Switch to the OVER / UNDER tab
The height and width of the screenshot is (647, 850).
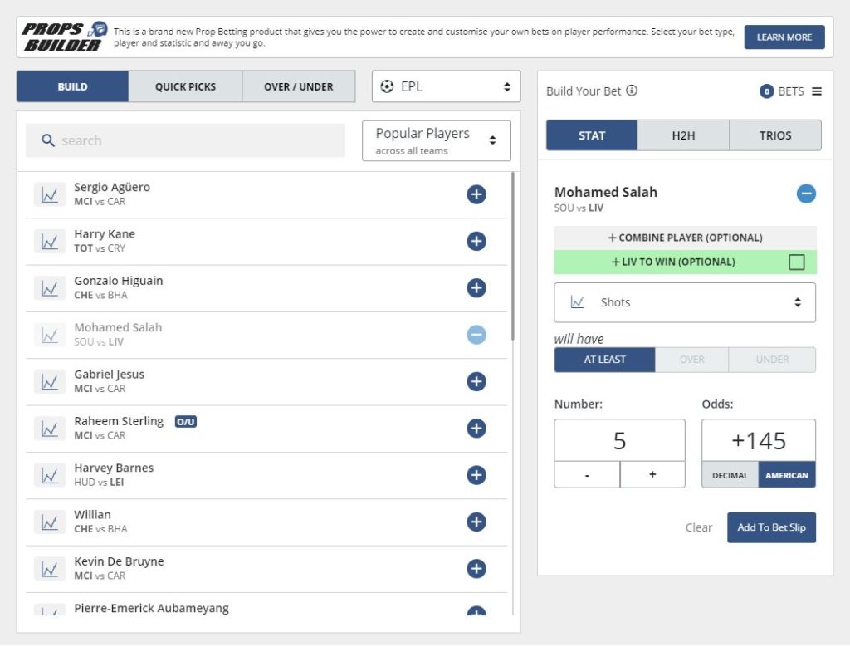click(x=299, y=86)
